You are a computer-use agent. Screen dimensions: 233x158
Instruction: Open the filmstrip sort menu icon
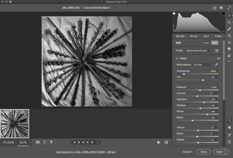[x=45, y=143]
